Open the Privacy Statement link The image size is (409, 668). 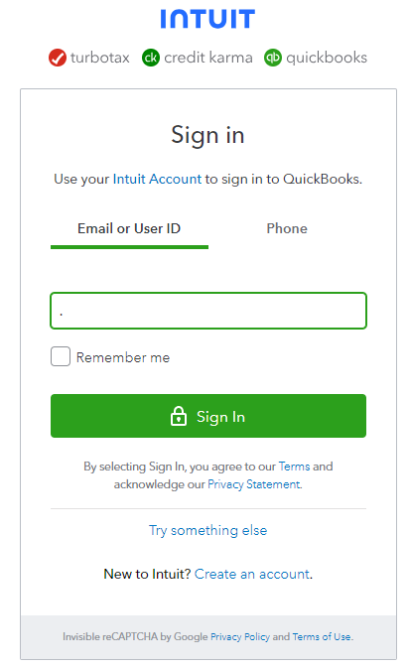254,484
